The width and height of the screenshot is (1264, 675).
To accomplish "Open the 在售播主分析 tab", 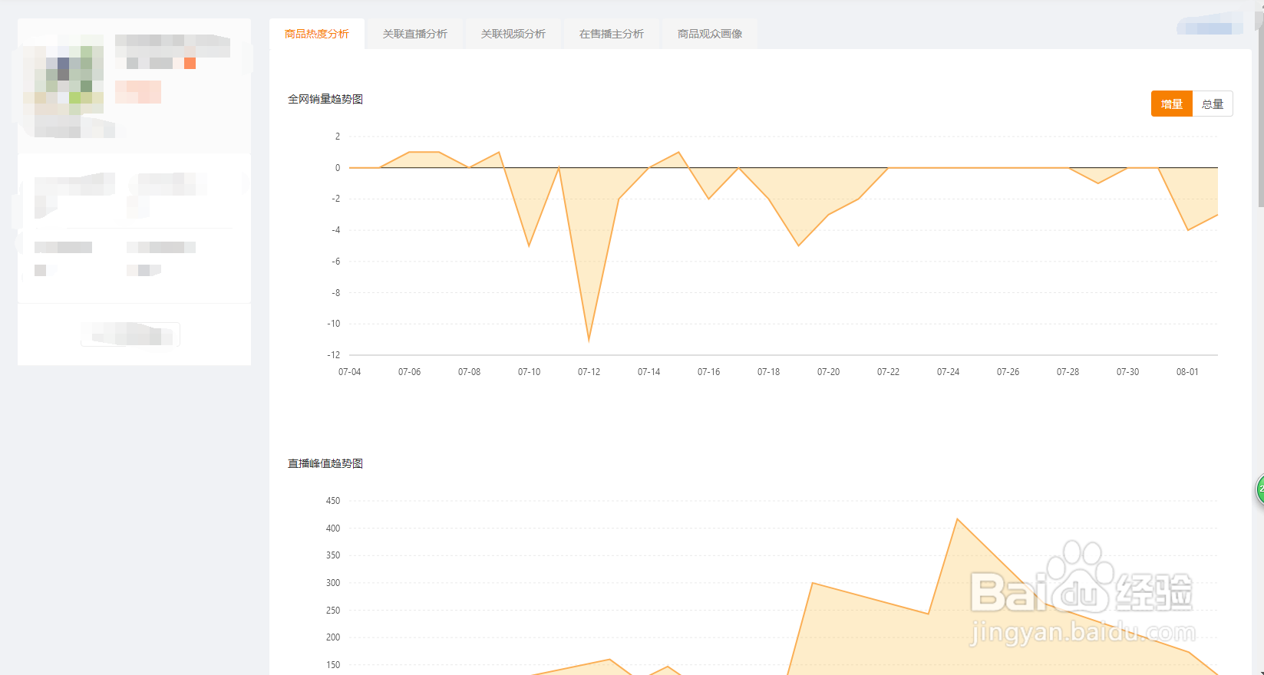I will (x=612, y=34).
